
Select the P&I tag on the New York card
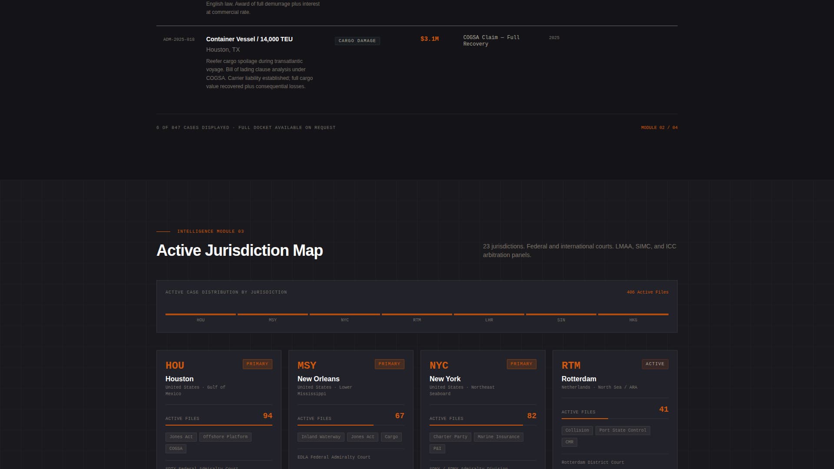437,449
